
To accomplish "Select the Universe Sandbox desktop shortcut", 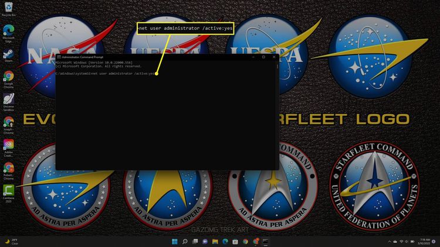I will 8,102.
